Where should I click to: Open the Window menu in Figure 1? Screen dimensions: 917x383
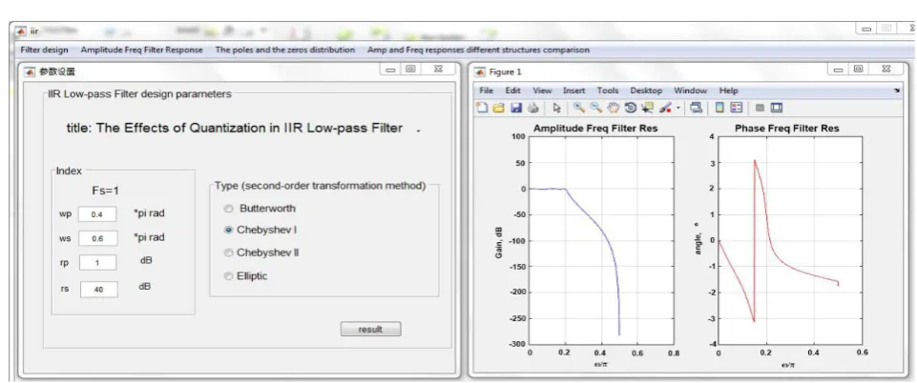point(690,91)
